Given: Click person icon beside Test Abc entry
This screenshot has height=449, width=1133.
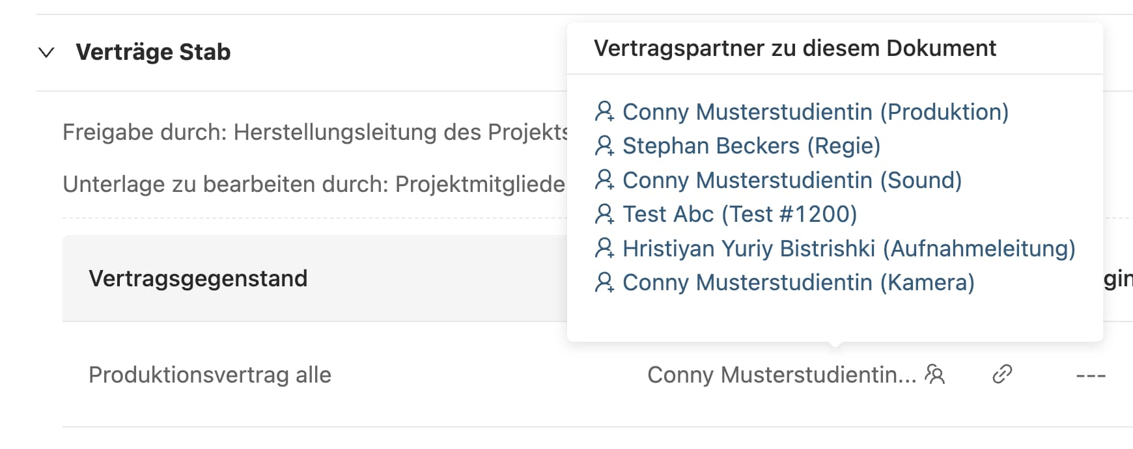Looking at the screenshot, I should coord(604,214).
